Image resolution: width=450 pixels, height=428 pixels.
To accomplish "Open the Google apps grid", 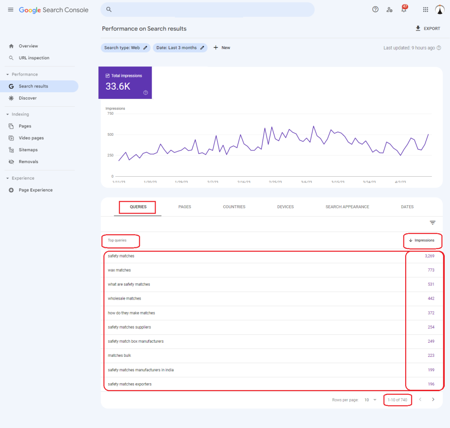I will pyautogui.click(x=425, y=10).
